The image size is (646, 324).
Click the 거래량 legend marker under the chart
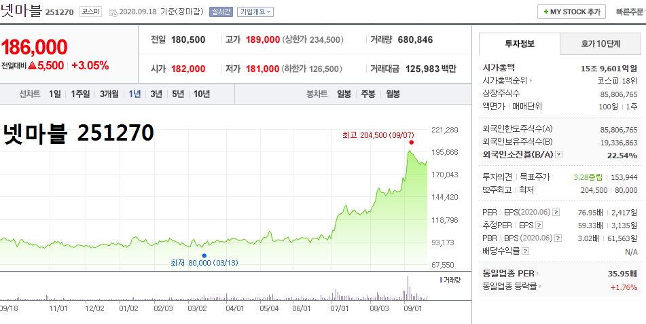click(442, 280)
